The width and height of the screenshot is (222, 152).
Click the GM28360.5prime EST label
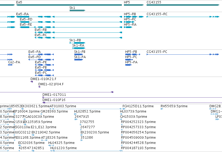click(x=54, y=111)
